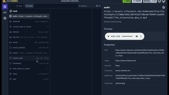Select the character row
169x95 pixels.
pos(29,21)
